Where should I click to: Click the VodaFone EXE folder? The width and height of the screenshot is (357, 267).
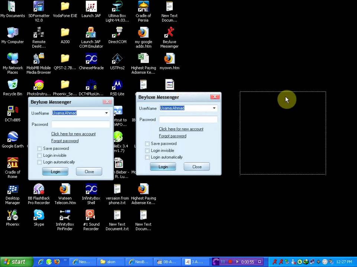(65, 9)
